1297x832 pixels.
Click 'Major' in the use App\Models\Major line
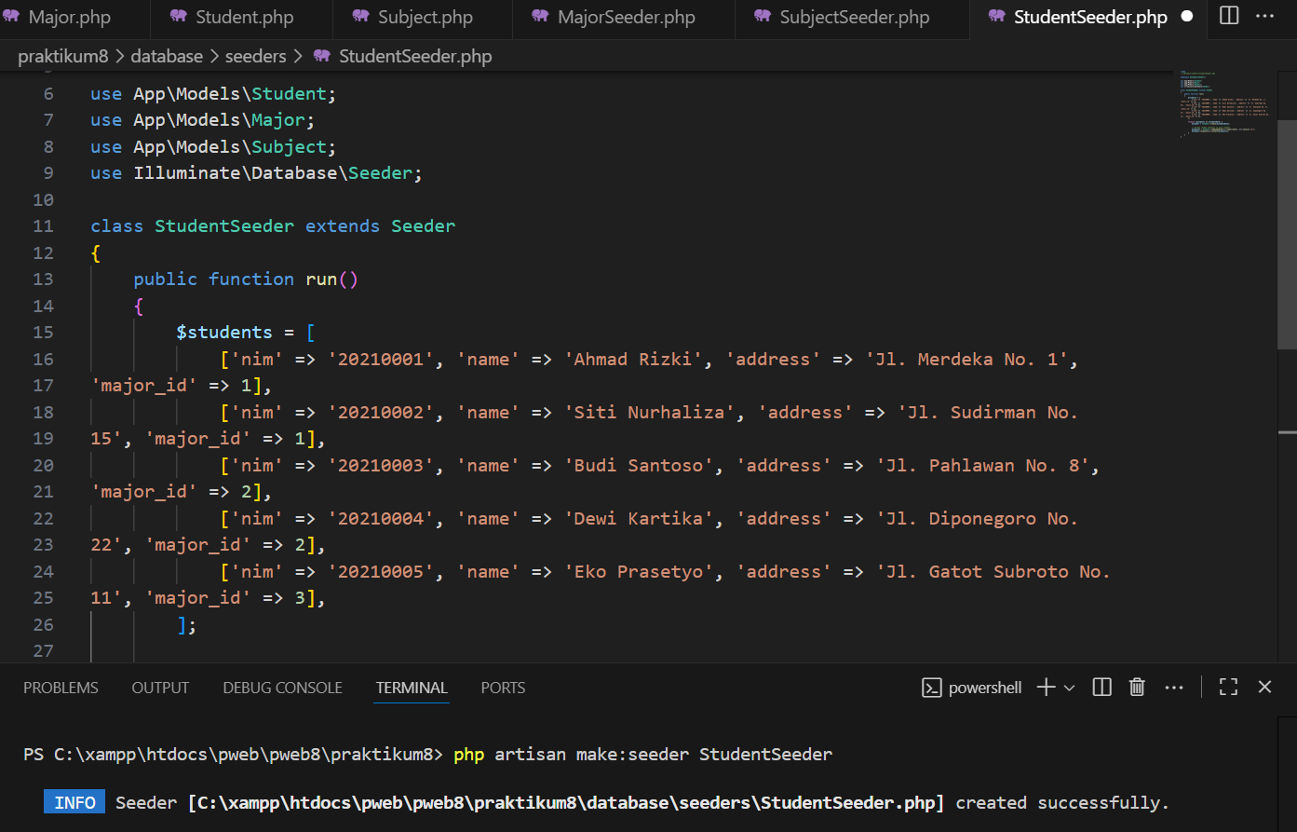[278, 120]
